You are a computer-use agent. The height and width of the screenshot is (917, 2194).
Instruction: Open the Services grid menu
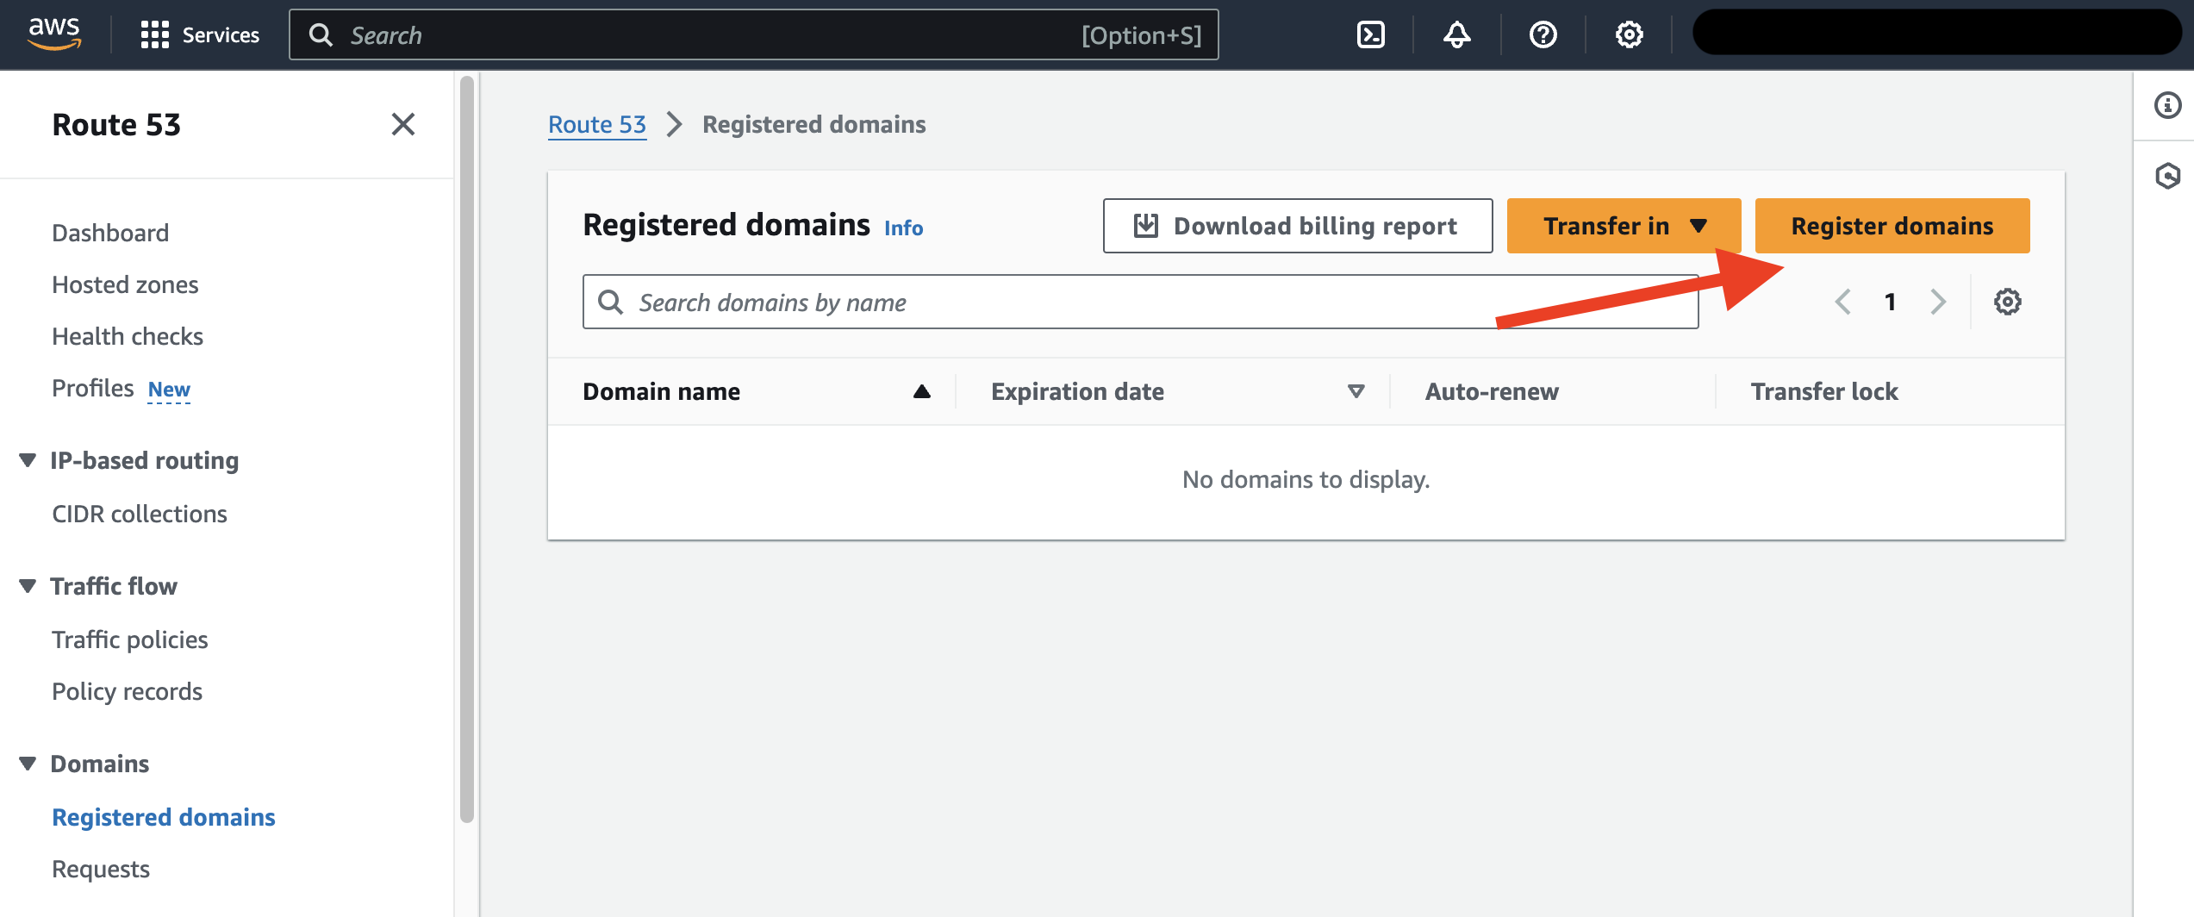tap(154, 34)
